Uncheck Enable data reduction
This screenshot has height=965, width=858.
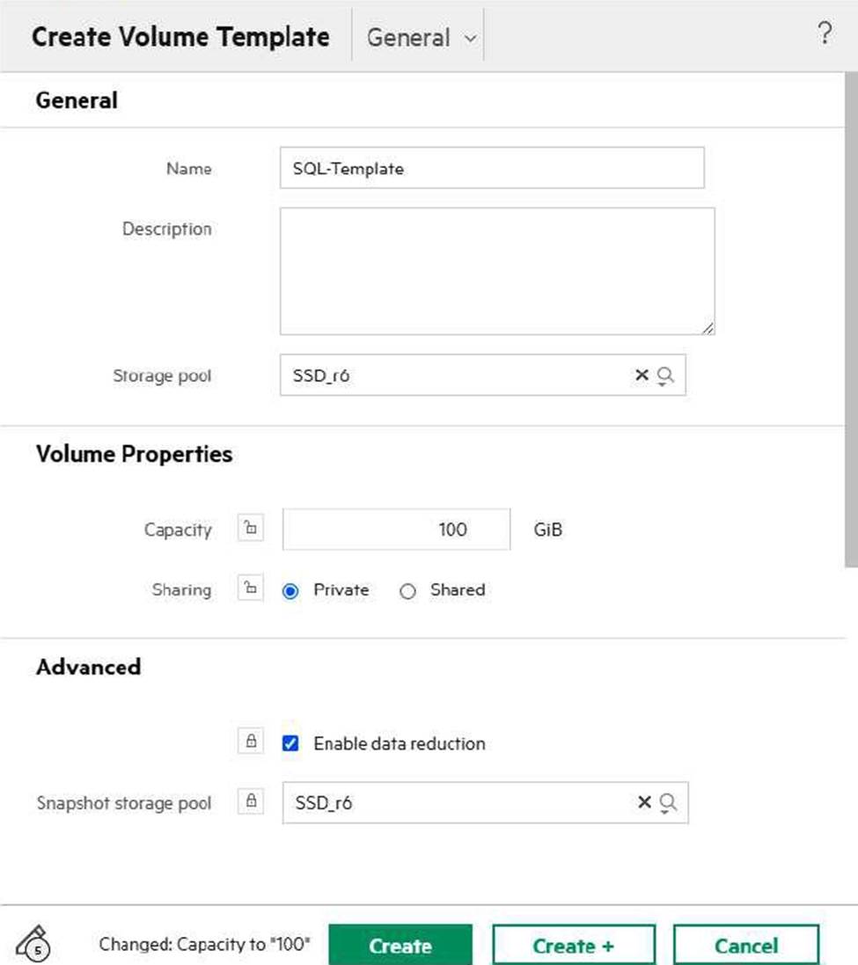point(290,743)
